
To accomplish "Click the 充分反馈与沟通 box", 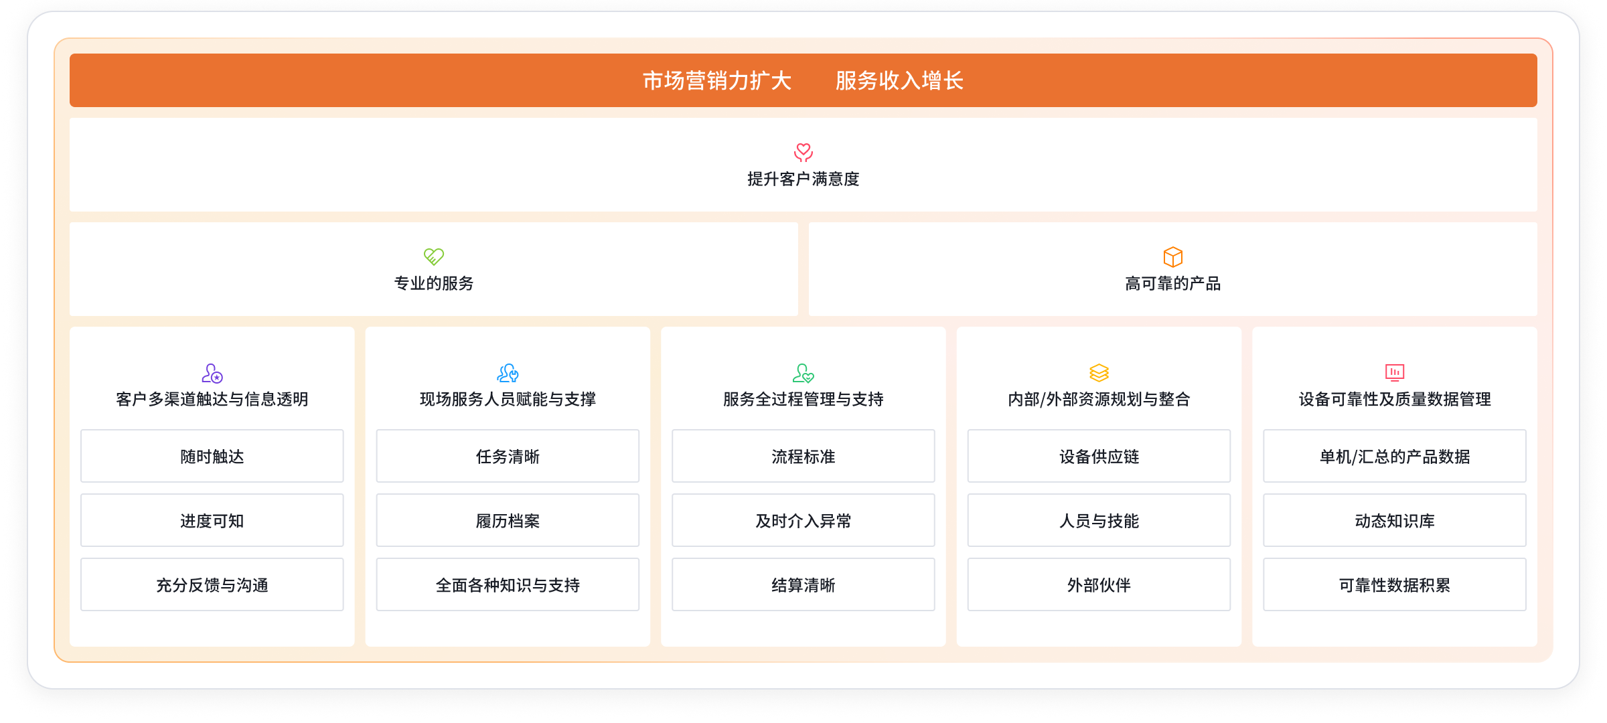I will tap(212, 584).
